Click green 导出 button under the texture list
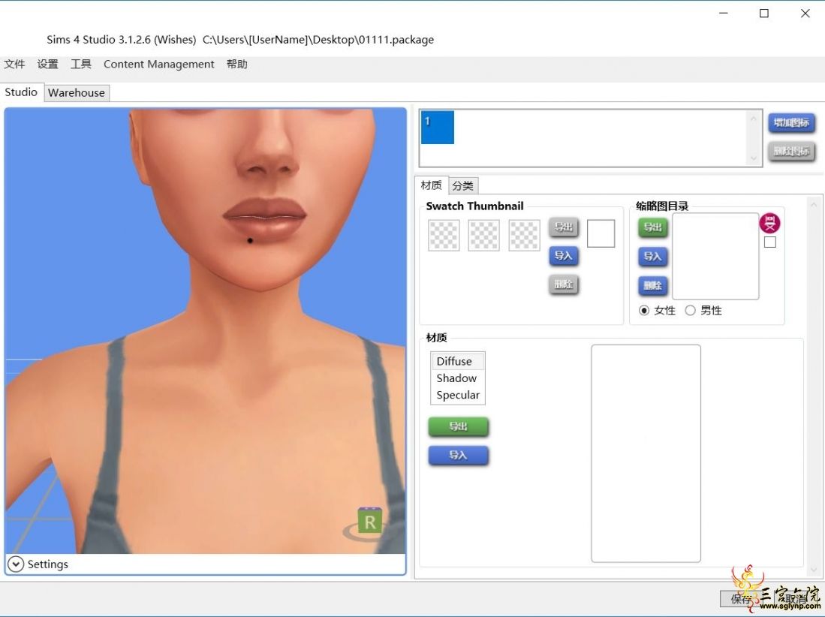The image size is (825, 617). 458,426
